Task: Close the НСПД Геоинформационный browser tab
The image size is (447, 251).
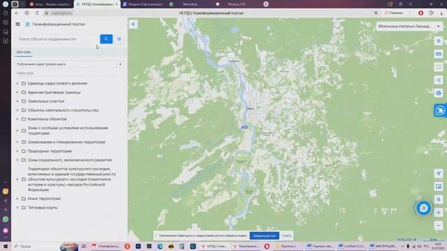Action: tap(117, 4)
